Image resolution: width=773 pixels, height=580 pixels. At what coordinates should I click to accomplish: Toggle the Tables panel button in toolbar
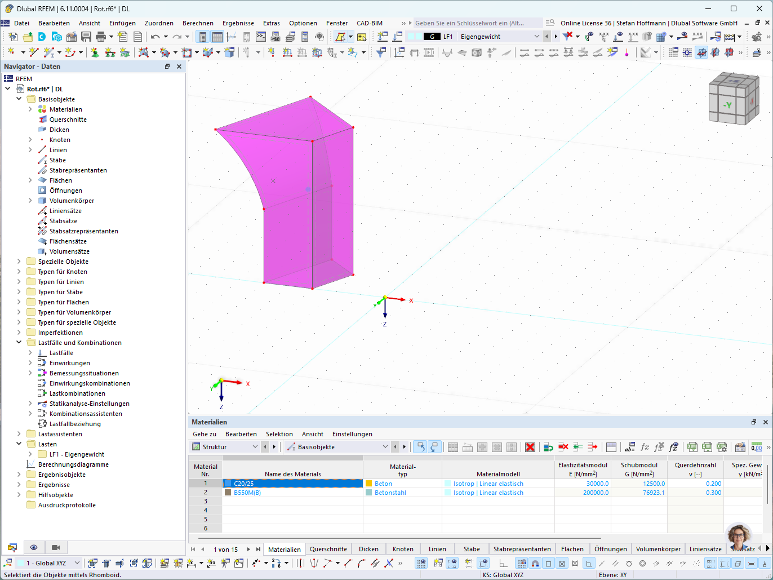217,37
